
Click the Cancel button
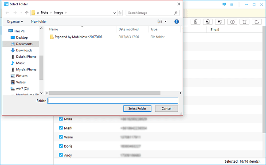click(166, 109)
